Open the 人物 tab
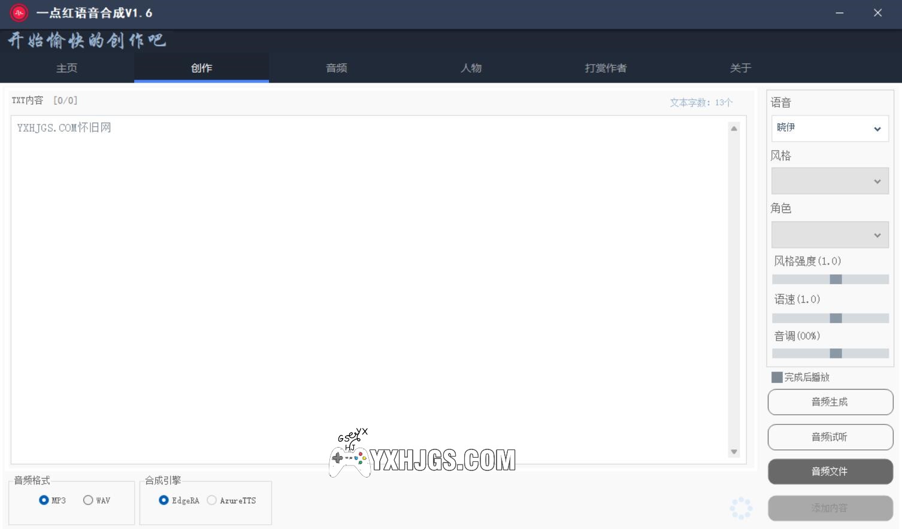 [471, 68]
